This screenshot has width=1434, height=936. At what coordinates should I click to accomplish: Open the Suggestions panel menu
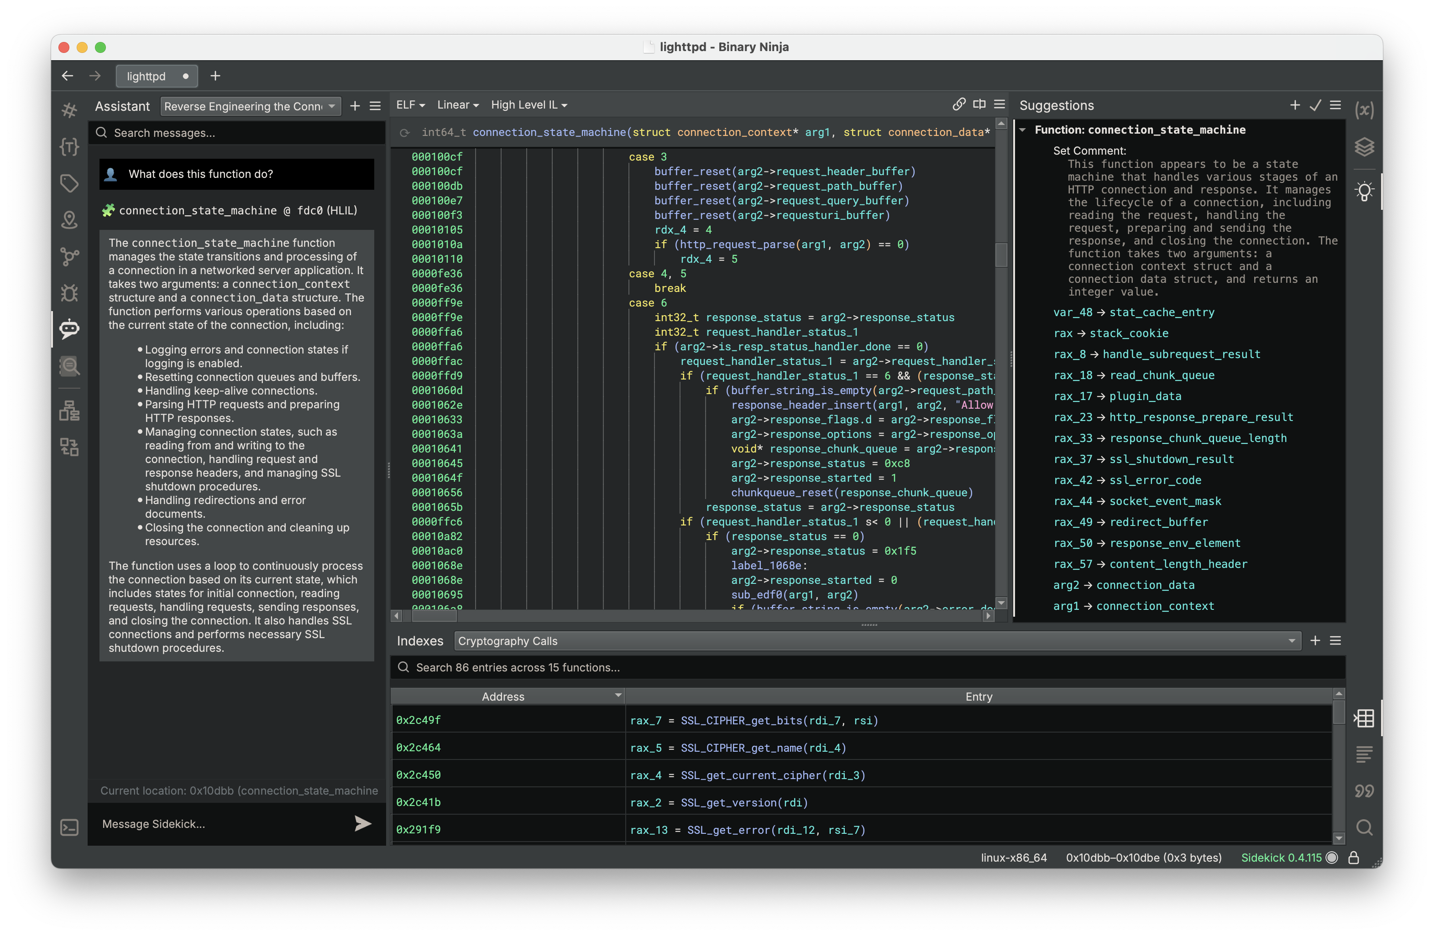pyautogui.click(x=1336, y=105)
